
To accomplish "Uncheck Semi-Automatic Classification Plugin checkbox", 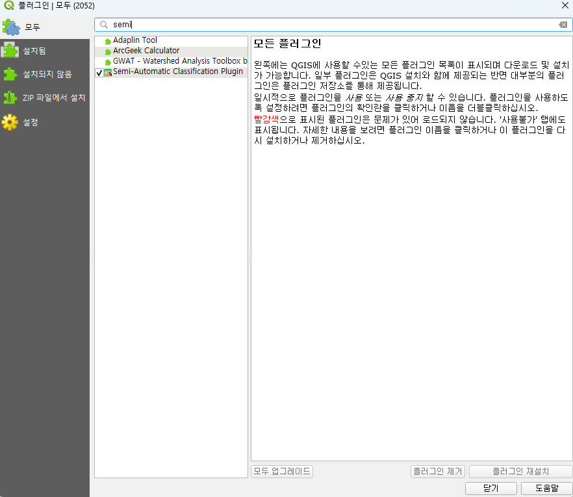I will (99, 73).
